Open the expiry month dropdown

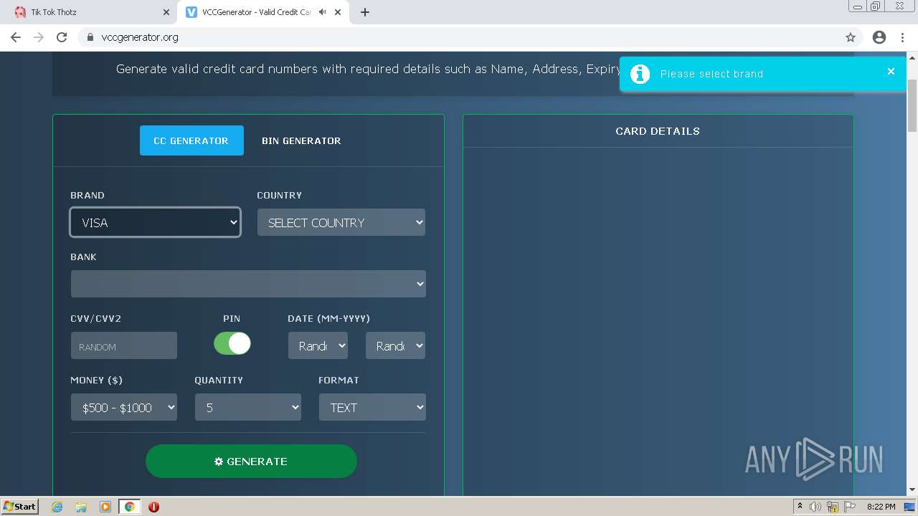point(318,345)
